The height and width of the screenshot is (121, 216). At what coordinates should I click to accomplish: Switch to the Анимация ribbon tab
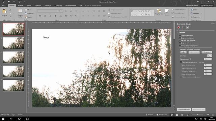[x=48, y=6]
